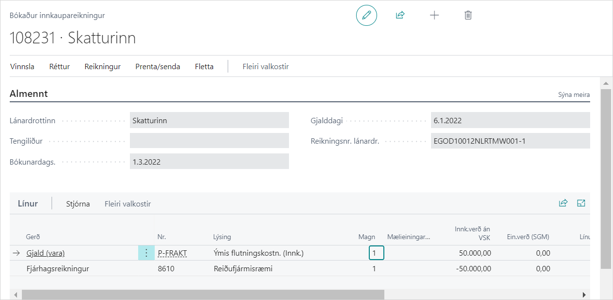The height and width of the screenshot is (300, 613).
Task: Expand the Reikningur menu
Action: pyautogui.click(x=102, y=67)
